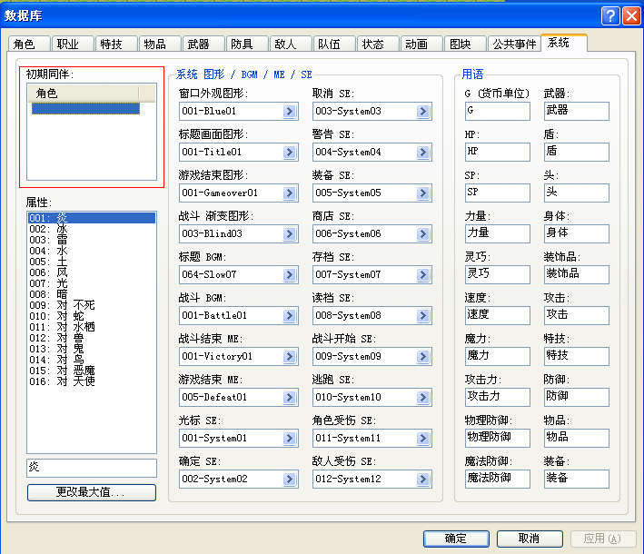Open the 游戏结束 ME selection arrow
Viewport: 644px width, 554px height.
click(290, 398)
